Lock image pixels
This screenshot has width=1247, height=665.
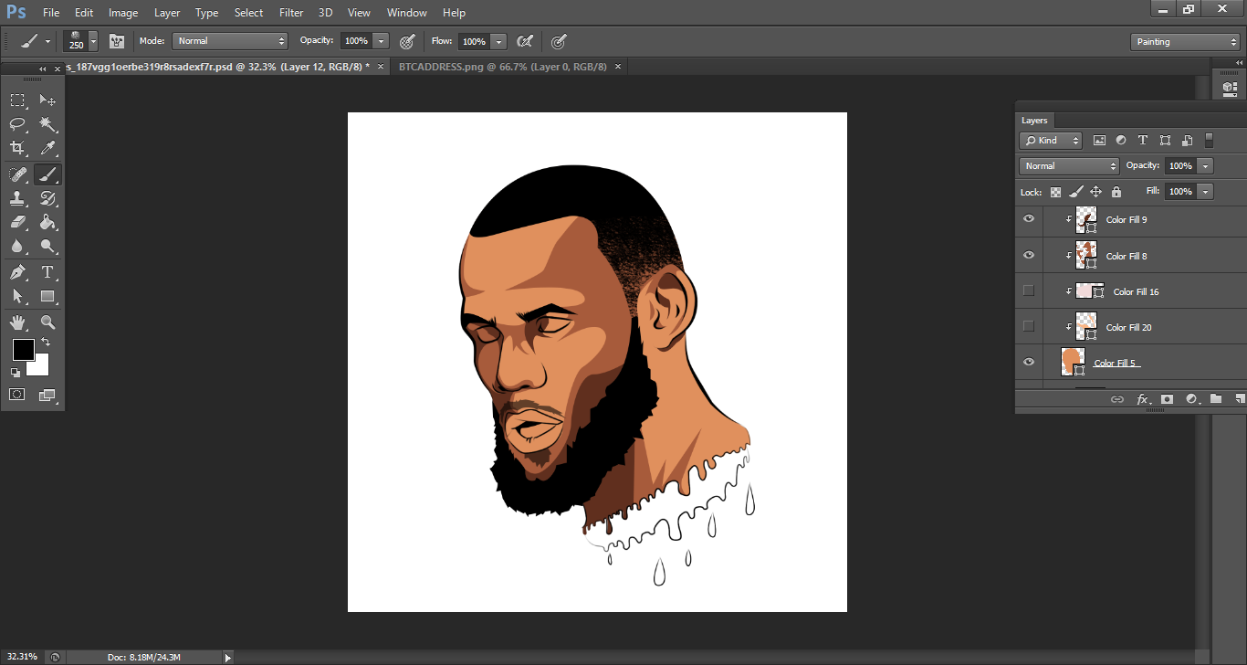click(1076, 192)
